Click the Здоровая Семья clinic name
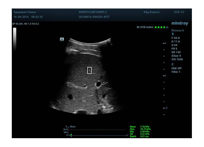Image resolution: width=204 pixels, height=147 pixels. 25,12
